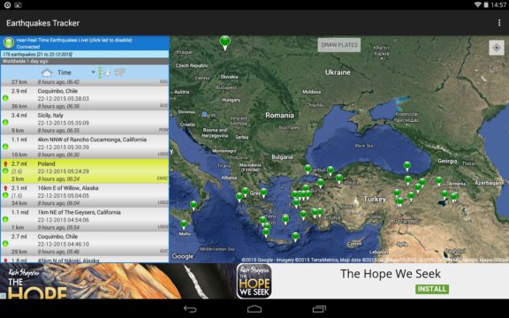The width and height of the screenshot is (509, 318).
Task: Click the home icon above the list
Action: (47, 72)
